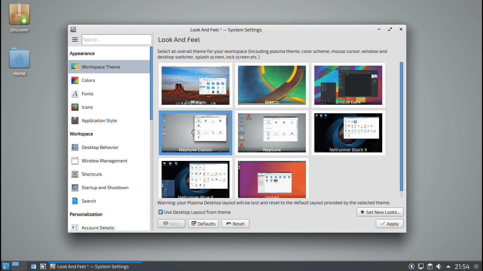Select the Neptune Classic theme thumbnail

coord(196,133)
